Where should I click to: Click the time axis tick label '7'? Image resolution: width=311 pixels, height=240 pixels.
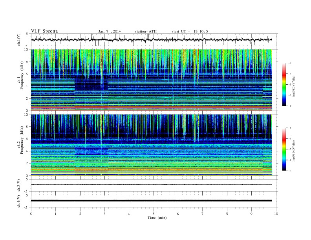203,214
